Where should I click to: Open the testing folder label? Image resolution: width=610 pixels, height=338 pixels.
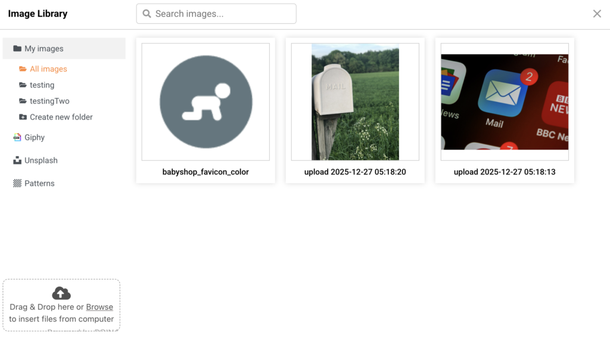pyautogui.click(x=42, y=85)
